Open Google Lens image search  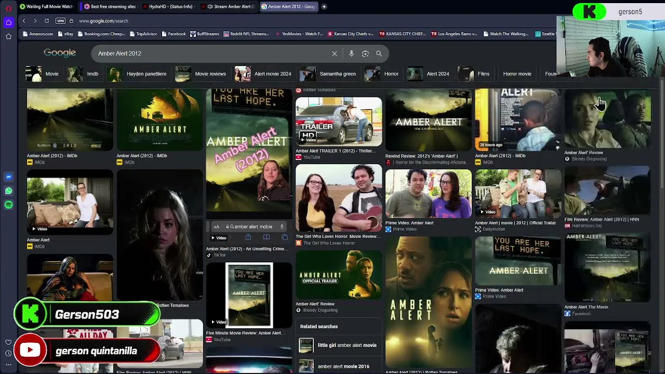click(365, 54)
